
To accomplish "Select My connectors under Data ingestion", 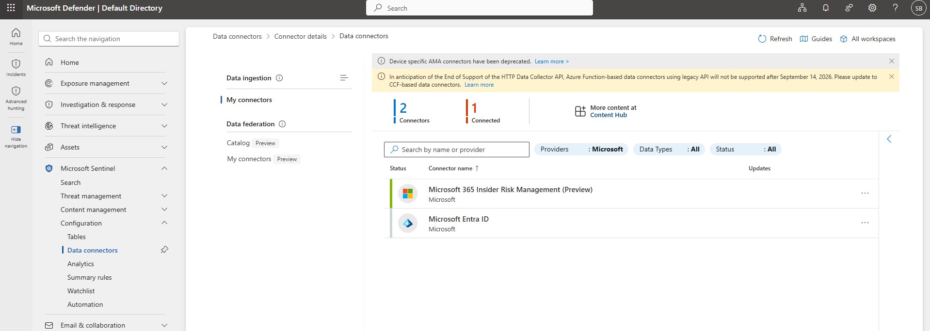I will pos(249,100).
